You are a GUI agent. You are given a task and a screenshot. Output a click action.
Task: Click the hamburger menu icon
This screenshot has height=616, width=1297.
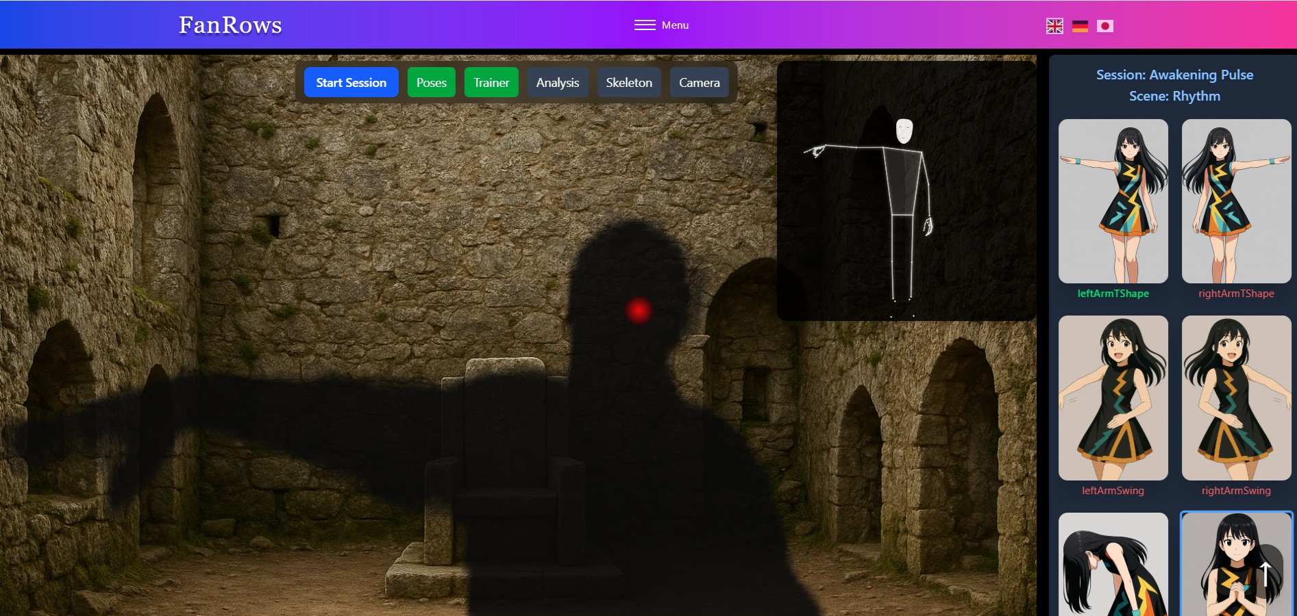pos(644,25)
